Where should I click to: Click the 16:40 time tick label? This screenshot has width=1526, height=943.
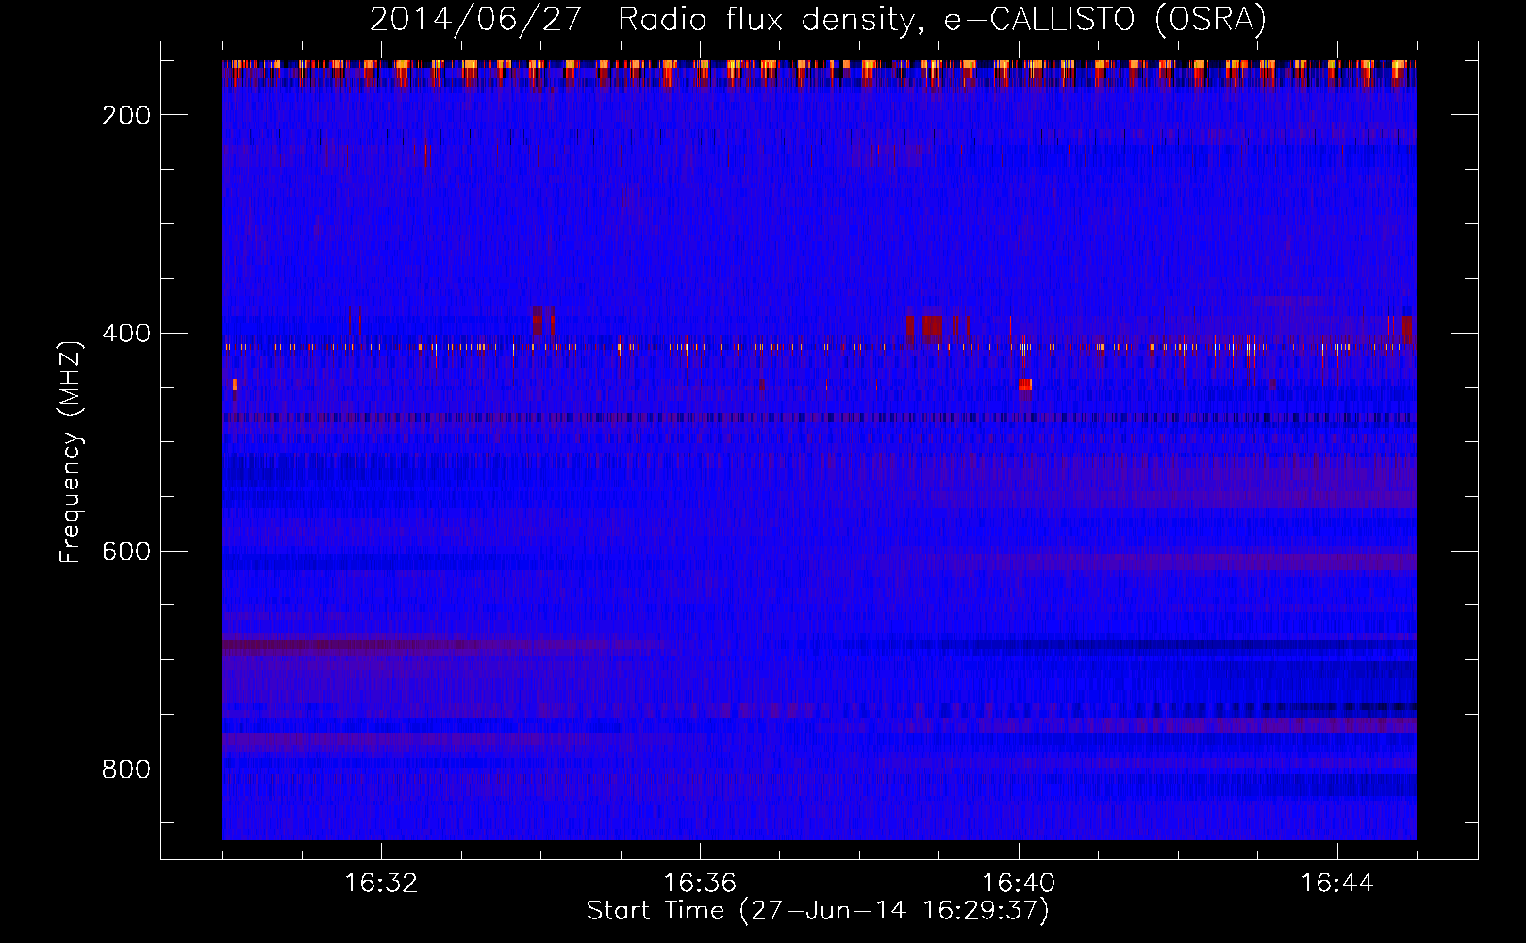[x=1018, y=884]
